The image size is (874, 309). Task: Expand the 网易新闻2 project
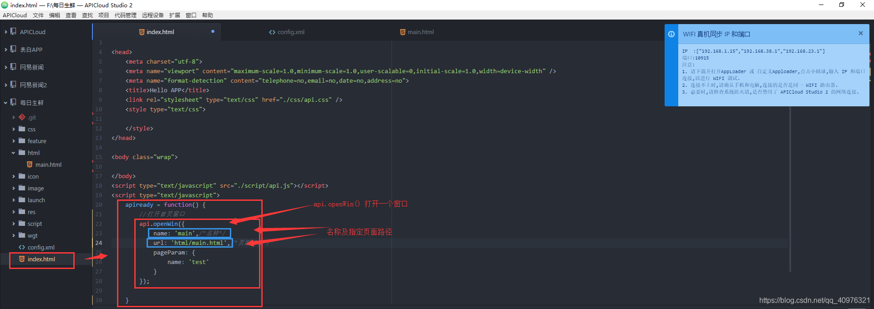pyautogui.click(x=5, y=85)
